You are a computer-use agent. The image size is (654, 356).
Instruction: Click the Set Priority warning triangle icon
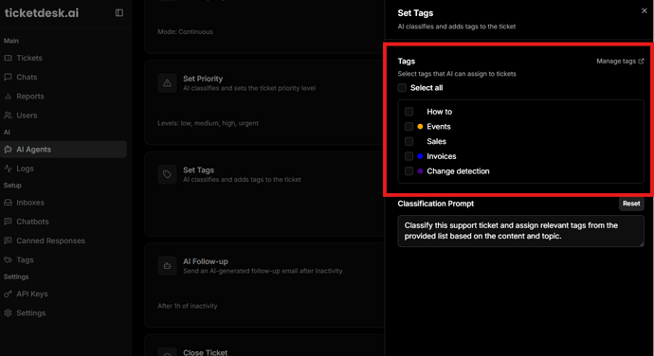(x=167, y=83)
